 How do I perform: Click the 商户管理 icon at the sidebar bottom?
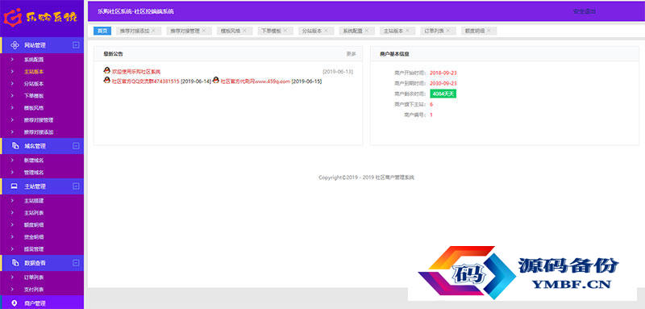click(x=15, y=303)
